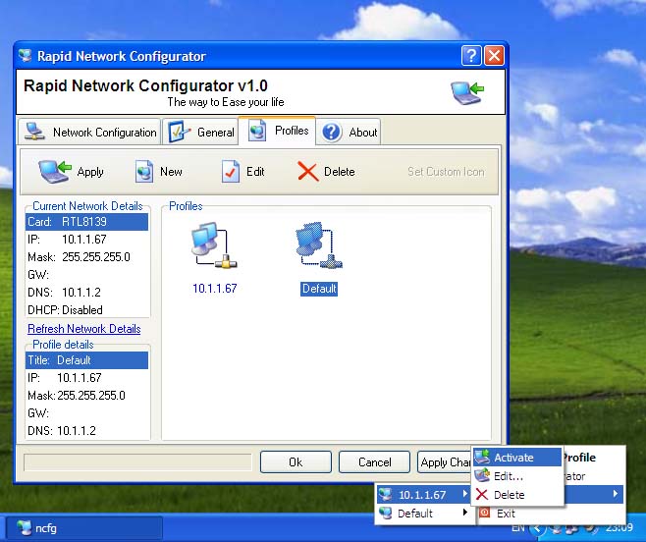Click the Network Configuration tab icon
646x542 pixels.
(x=34, y=132)
